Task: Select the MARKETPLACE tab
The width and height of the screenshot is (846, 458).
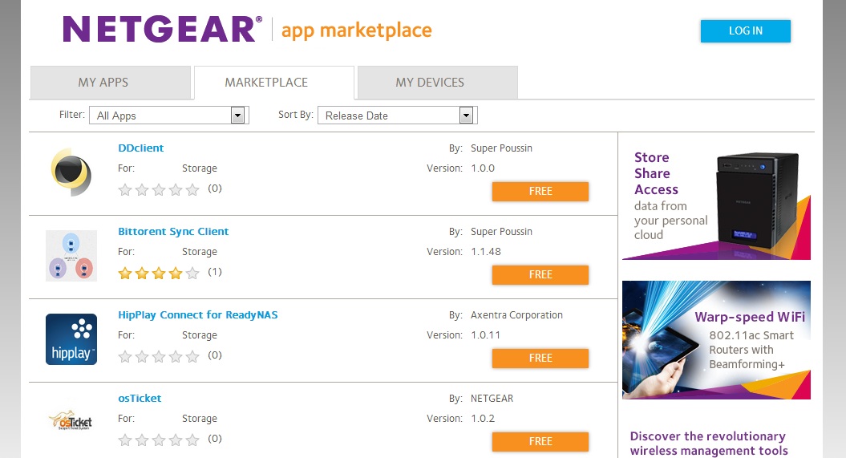Action: coord(274,83)
